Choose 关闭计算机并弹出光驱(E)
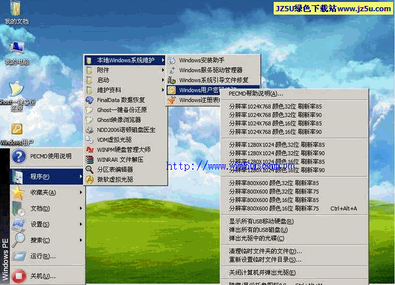This screenshot has height=285, width=395. click(x=294, y=273)
